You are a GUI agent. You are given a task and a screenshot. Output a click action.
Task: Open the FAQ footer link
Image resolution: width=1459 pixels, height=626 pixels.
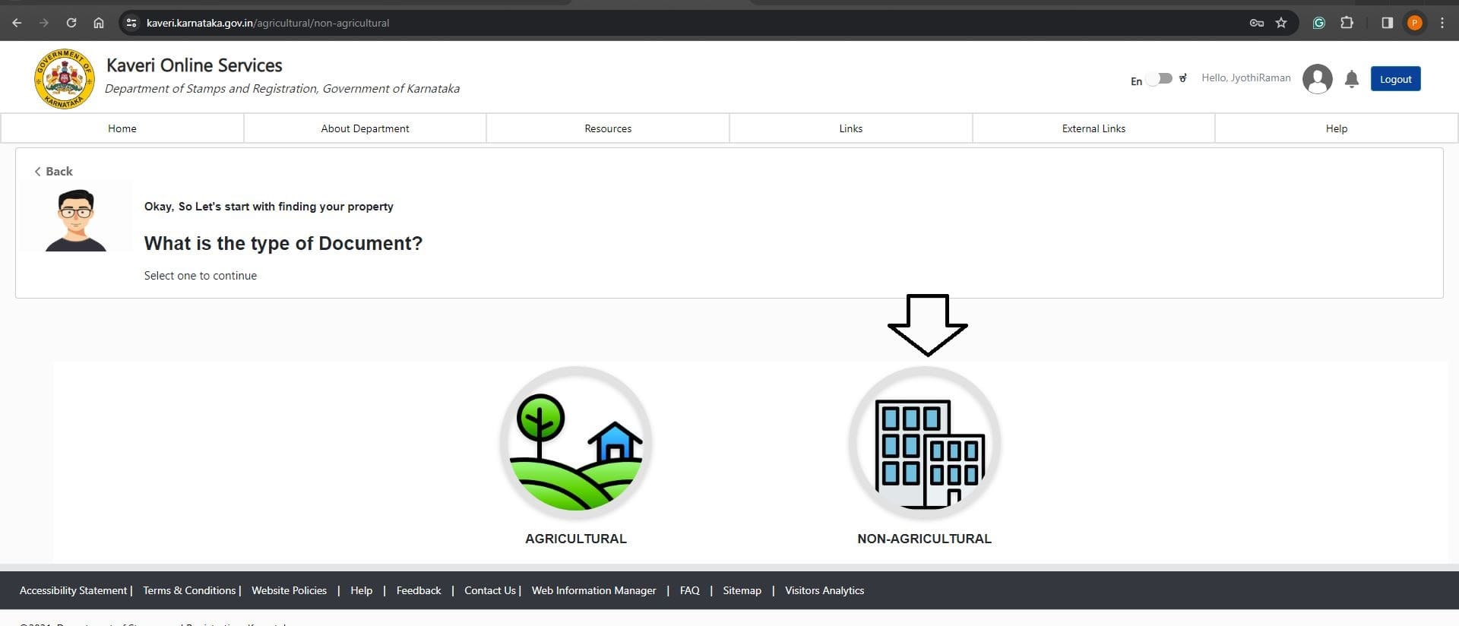[x=689, y=590]
